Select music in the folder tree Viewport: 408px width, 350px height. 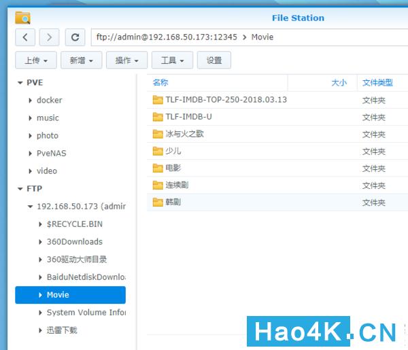coord(48,118)
